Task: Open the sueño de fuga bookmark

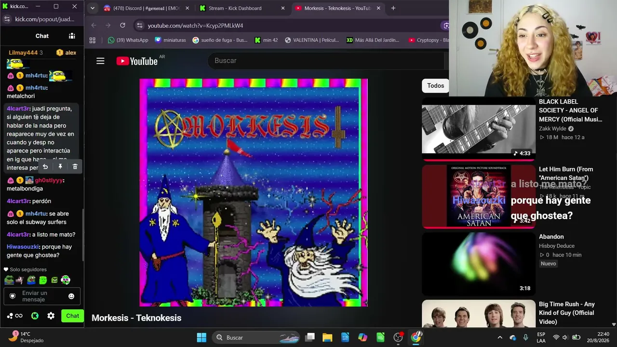Action: click(x=220, y=40)
